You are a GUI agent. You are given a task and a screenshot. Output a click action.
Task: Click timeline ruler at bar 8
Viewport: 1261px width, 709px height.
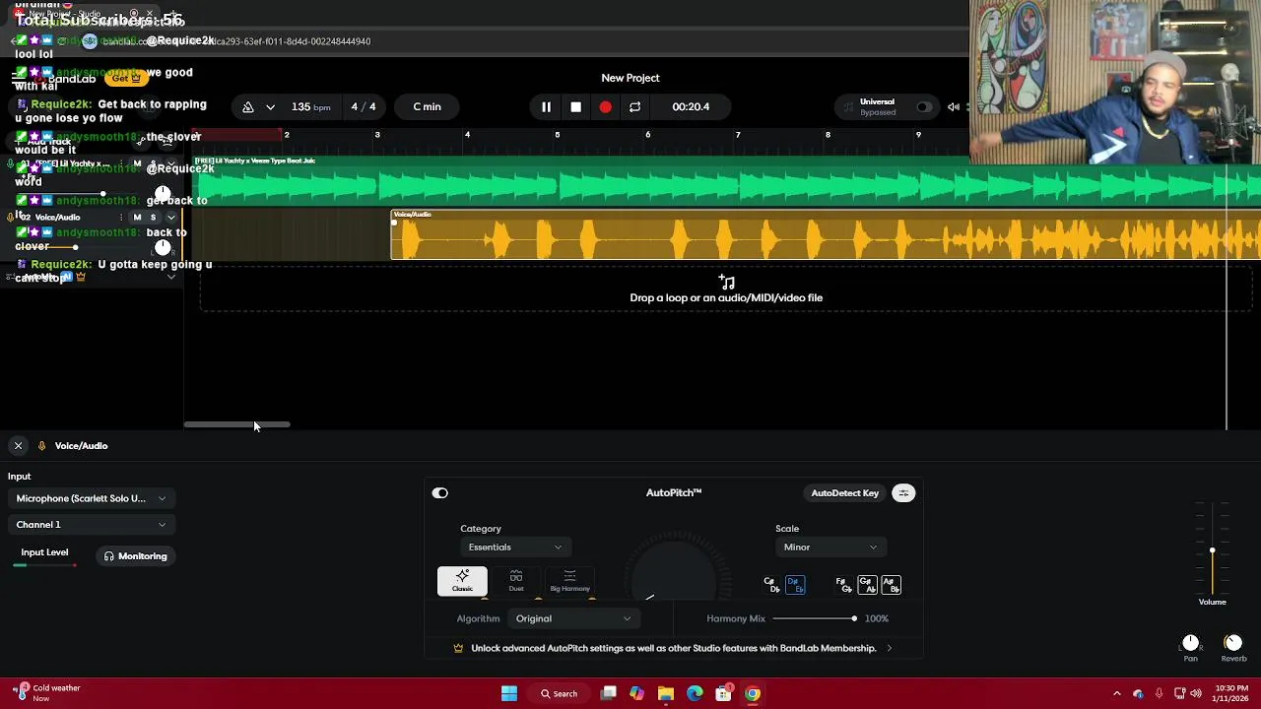pos(828,135)
